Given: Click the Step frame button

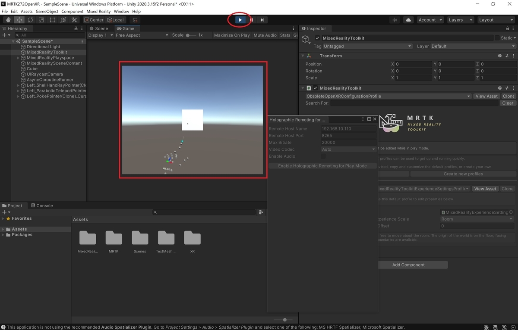Looking at the screenshot, I should point(262,20).
